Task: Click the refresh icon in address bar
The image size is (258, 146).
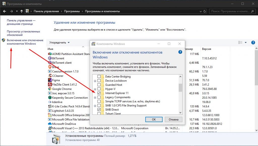Action: click(x=205, y=11)
